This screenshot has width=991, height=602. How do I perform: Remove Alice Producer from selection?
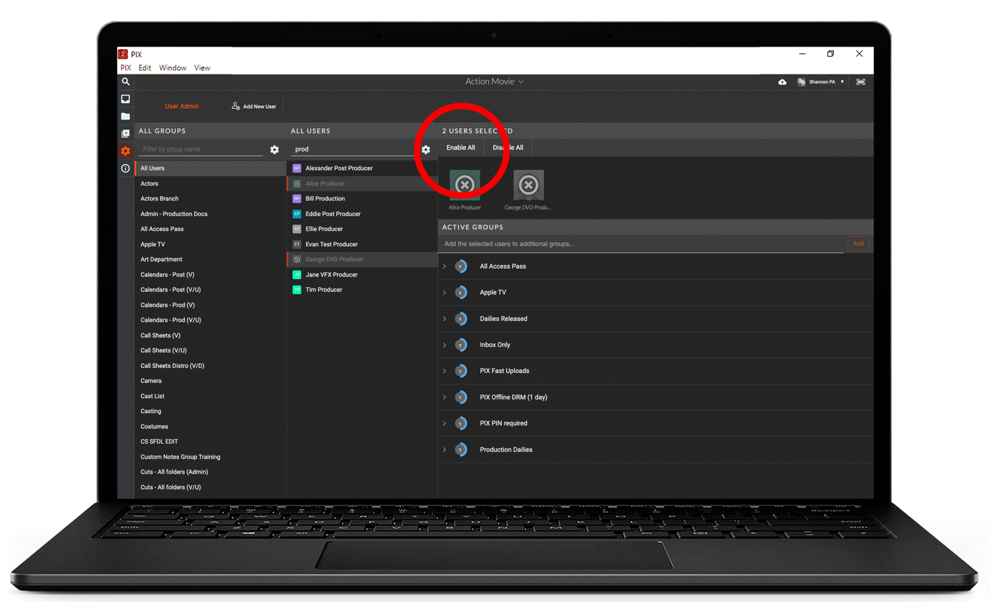click(x=465, y=185)
